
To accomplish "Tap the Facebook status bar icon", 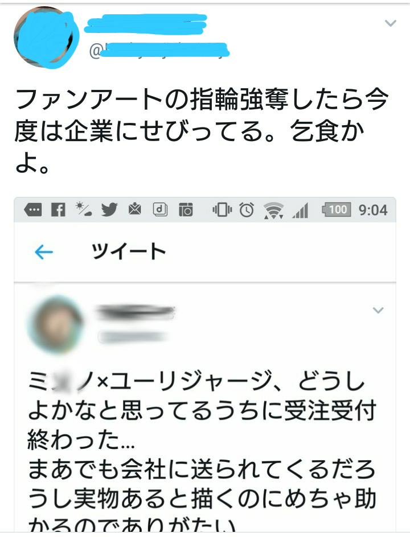I will click(x=58, y=209).
